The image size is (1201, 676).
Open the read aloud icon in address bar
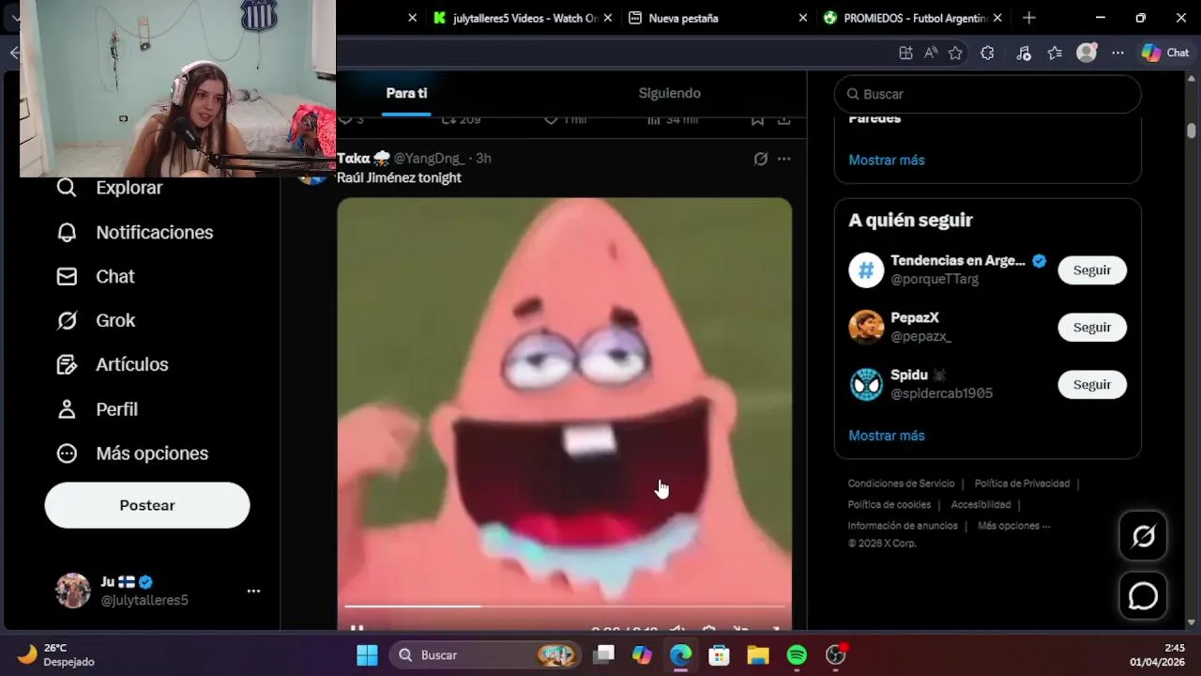(931, 54)
